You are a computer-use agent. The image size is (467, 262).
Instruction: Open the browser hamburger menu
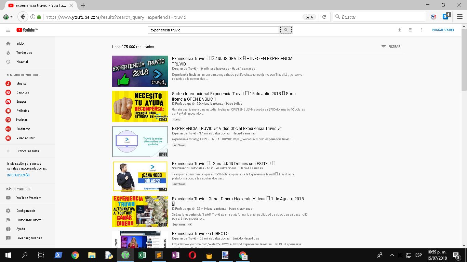pos(460,17)
